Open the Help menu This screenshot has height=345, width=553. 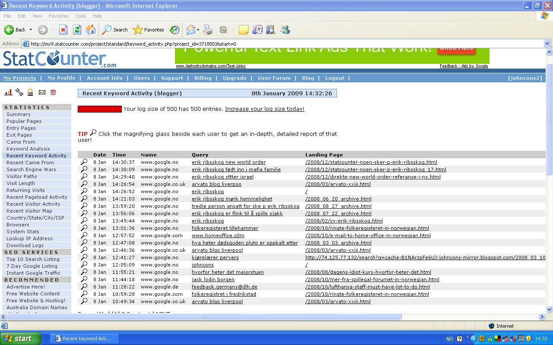pyautogui.click(x=98, y=16)
